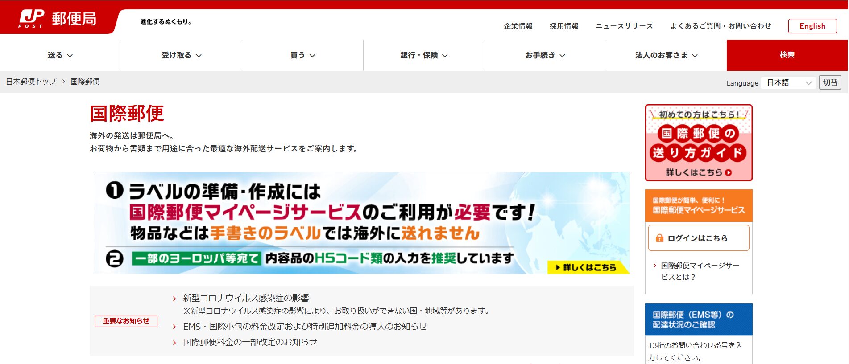Open 国際郵便マイページサービスとは？ link
Image resolution: width=849 pixels, height=364 pixels.
click(x=700, y=271)
